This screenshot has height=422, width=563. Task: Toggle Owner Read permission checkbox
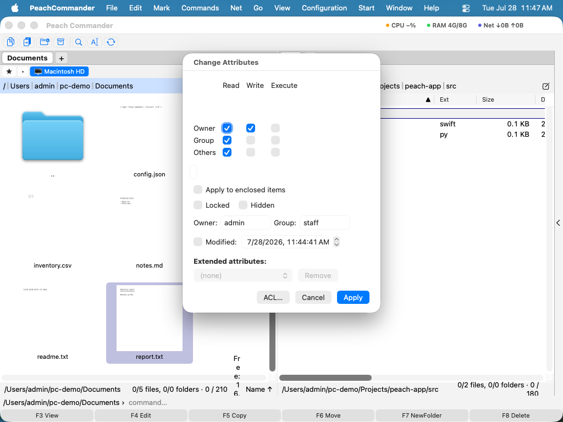click(227, 128)
